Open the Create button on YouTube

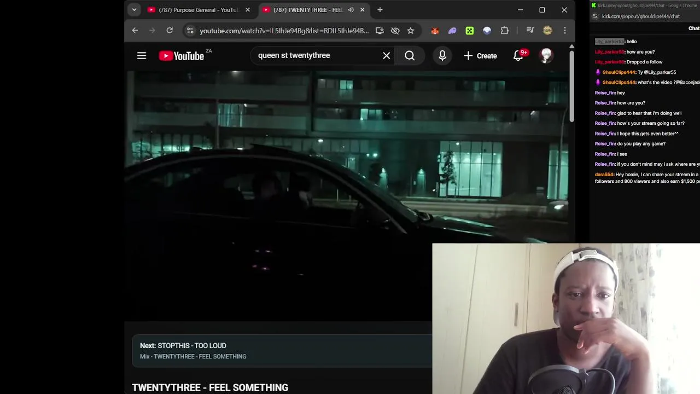[480, 55]
